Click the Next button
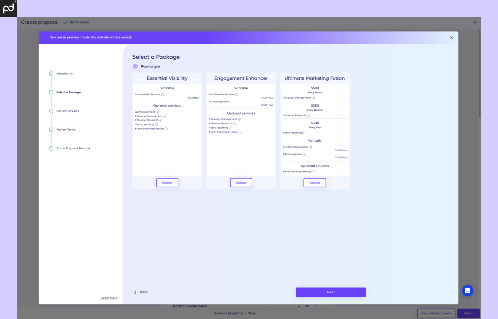The image size is (498, 319). [x=331, y=292]
